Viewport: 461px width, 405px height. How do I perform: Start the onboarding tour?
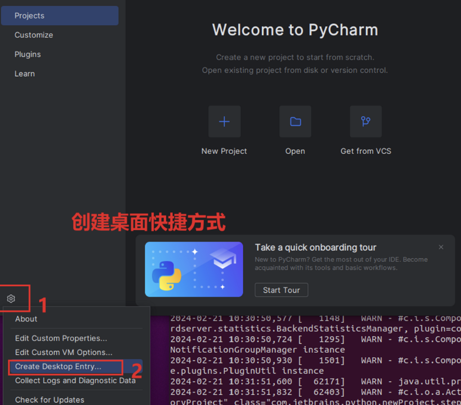pyautogui.click(x=281, y=290)
